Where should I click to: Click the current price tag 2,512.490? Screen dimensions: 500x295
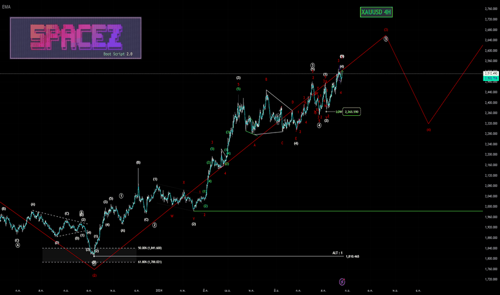[491, 73]
